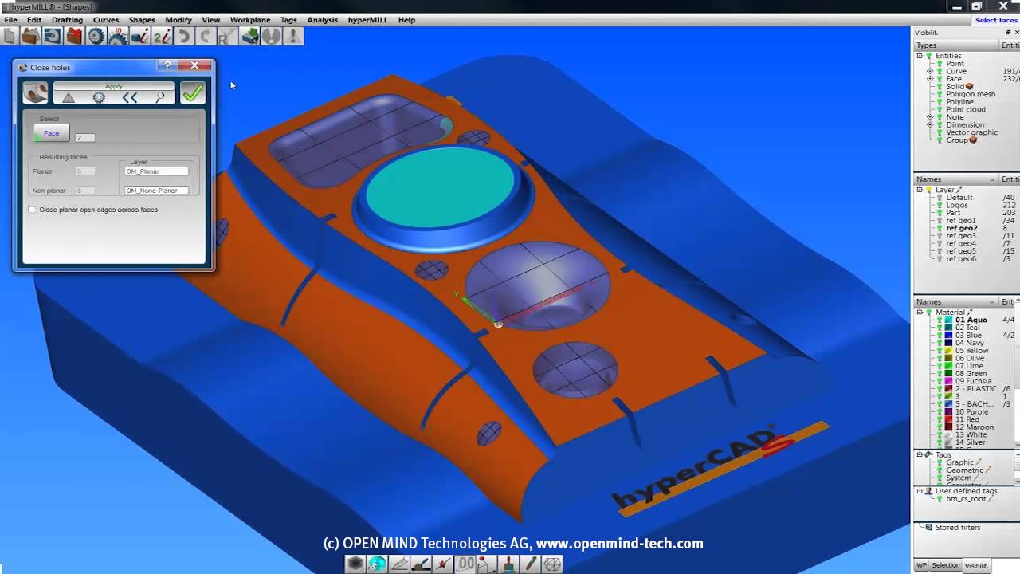Open the Shapes menu
The image size is (1020, 574).
(x=142, y=20)
